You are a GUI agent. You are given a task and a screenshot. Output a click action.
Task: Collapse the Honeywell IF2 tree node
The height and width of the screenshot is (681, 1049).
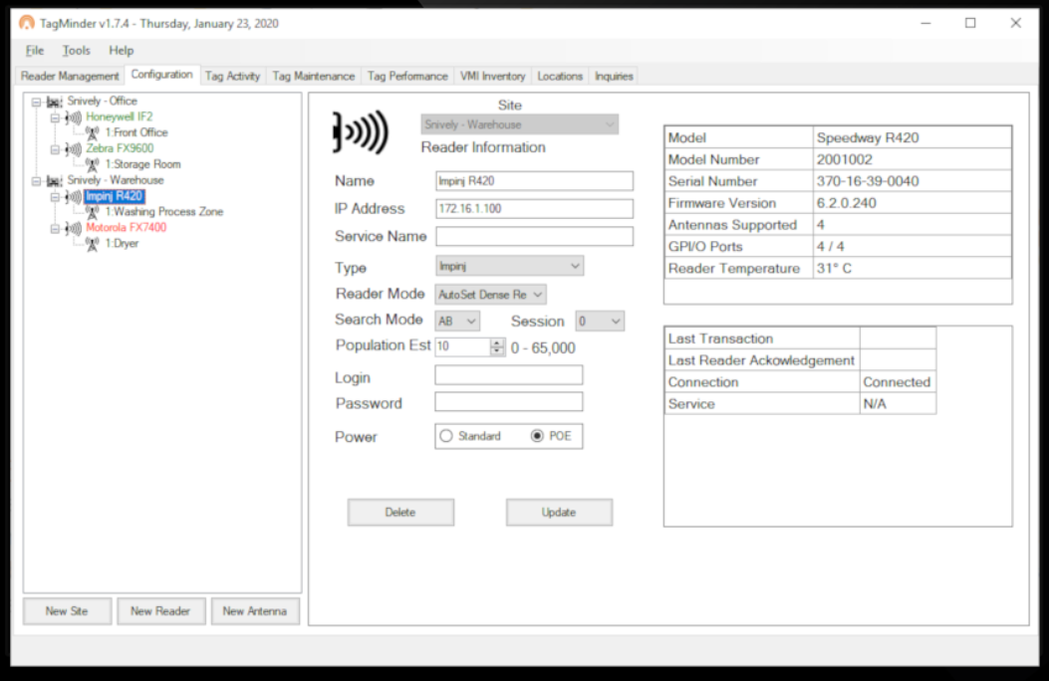click(x=55, y=117)
